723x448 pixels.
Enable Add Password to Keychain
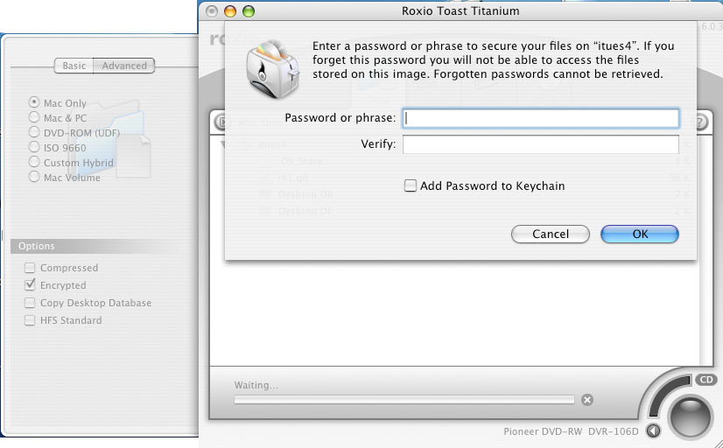coord(410,185)
